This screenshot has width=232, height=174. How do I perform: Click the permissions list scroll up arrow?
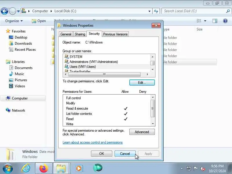pyautogui.click(x=153, y=97)
